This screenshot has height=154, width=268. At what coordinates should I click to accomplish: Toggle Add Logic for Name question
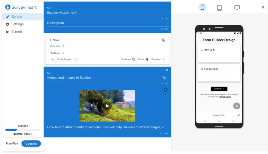63,53
